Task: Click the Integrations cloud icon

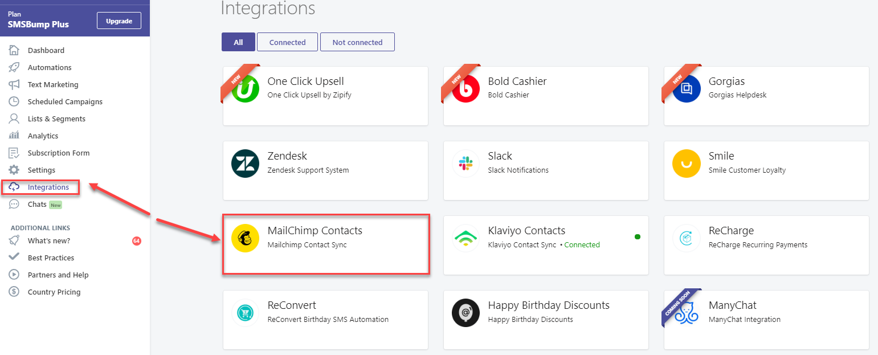Action: tap(14, 187)
